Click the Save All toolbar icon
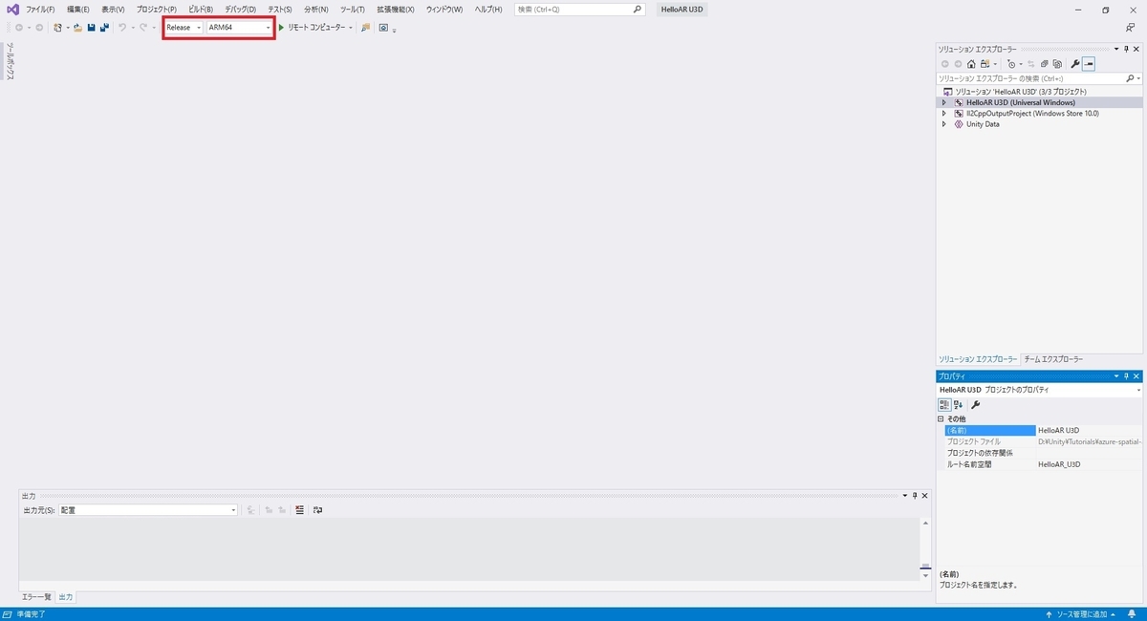This screenshot has height=621, width=1147. coord(103,28)
